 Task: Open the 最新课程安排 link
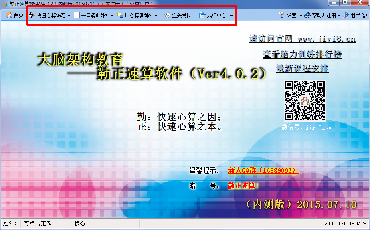pyautogui.click(x=302, y=68)
